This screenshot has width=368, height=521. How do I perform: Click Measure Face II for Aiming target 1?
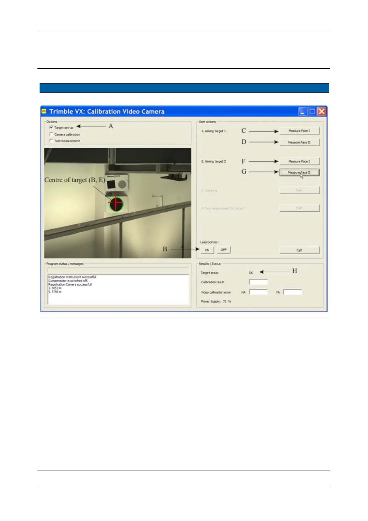(299, 142)
